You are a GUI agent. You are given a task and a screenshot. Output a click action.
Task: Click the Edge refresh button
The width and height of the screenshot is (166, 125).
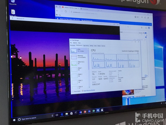(66, 11)
